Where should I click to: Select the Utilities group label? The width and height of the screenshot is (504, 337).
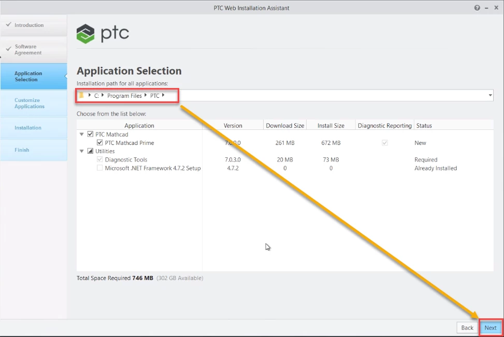point(105,151)
